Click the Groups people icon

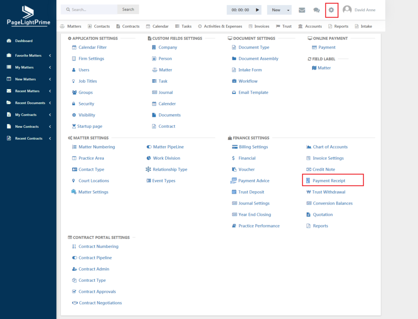[x=74, y=92]
